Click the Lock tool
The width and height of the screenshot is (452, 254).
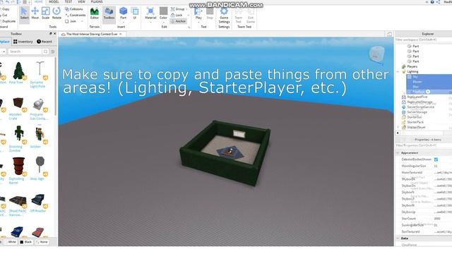point(177,15)
